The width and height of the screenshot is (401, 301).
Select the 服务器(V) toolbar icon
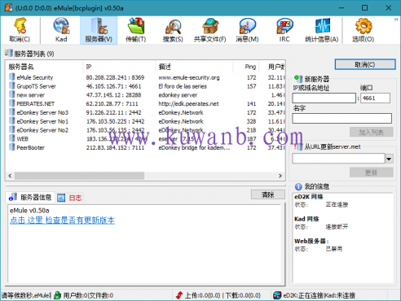tap(99, 30)
